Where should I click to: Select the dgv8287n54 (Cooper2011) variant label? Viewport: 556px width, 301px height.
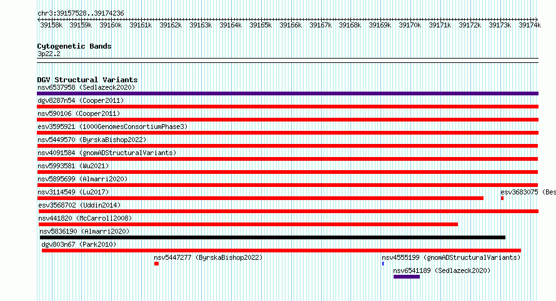pyautogui.click(x=81, y=100)
